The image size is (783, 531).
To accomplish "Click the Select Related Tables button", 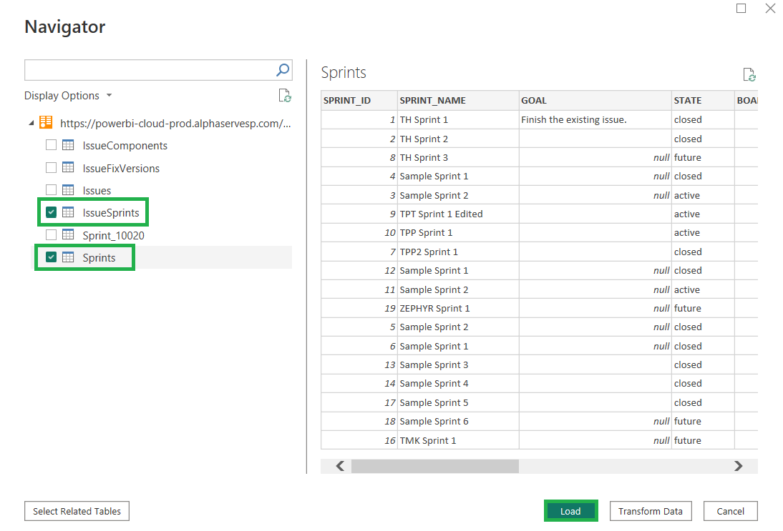I will [77, 511].
